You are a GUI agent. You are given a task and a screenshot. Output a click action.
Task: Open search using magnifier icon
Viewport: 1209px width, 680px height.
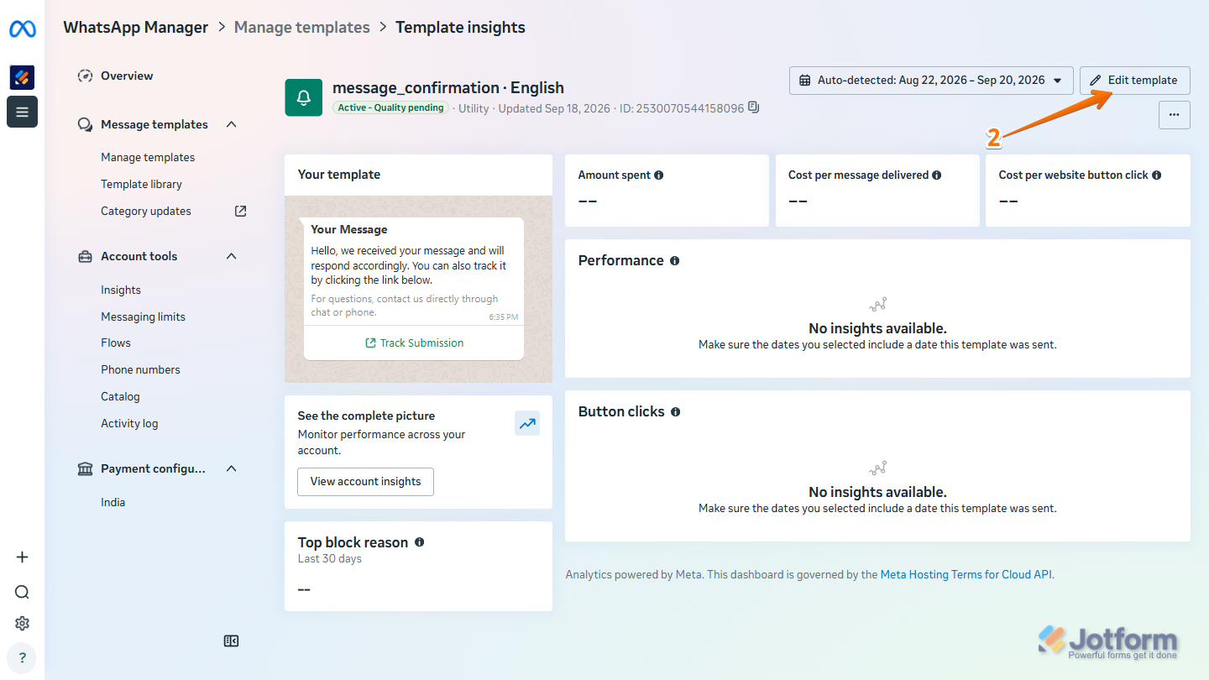22,592
